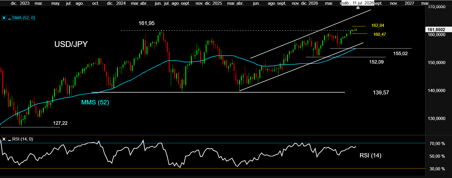Click the orange RSI 30% oversold line
This screenshot has height=178, width=452.
click(x=213, y=168)
